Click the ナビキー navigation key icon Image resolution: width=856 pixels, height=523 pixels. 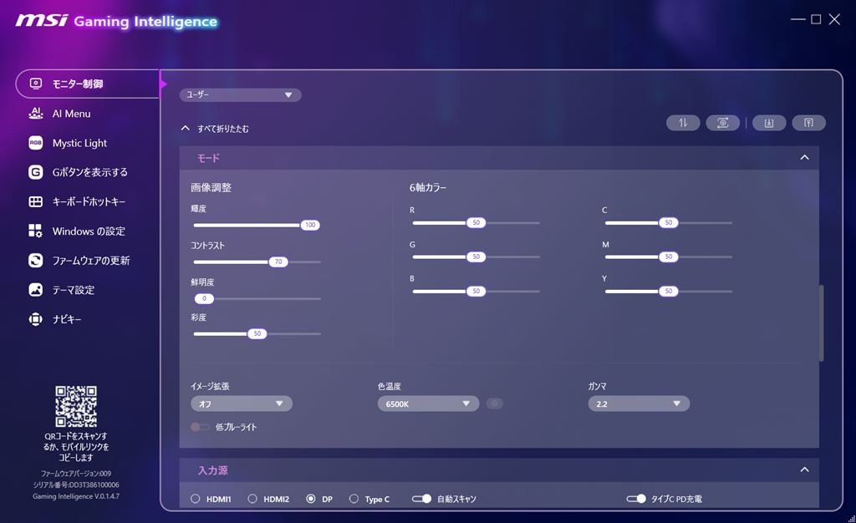tap(35, 319)
